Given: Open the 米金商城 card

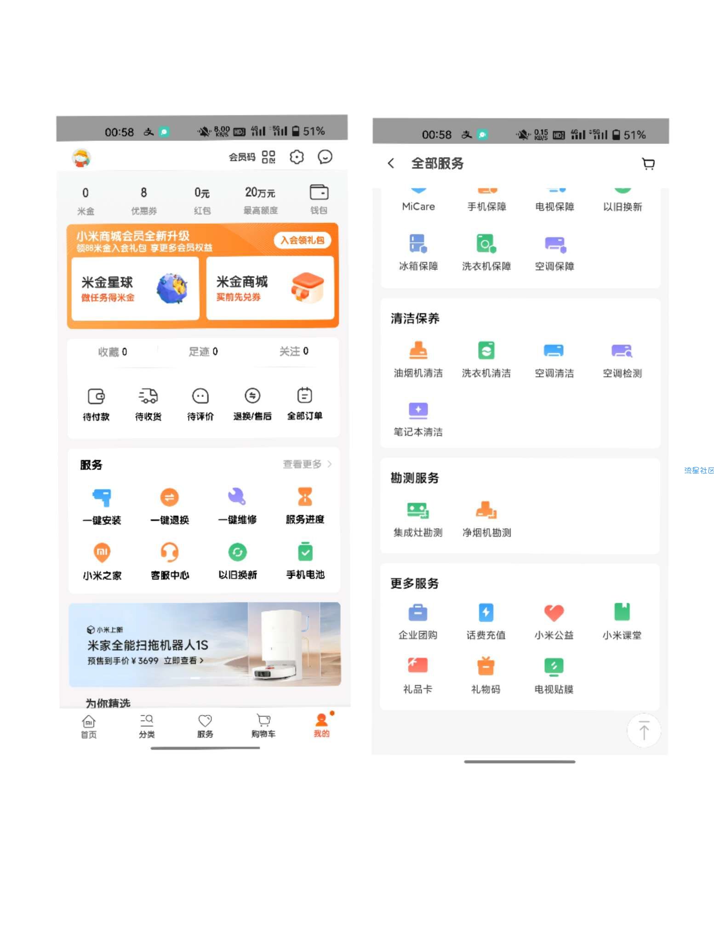Looking at the screenshot, I should click(x=270, y=288).
